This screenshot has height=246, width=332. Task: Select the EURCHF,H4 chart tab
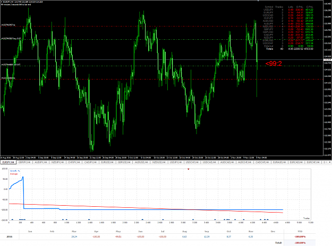pos(313,162)
